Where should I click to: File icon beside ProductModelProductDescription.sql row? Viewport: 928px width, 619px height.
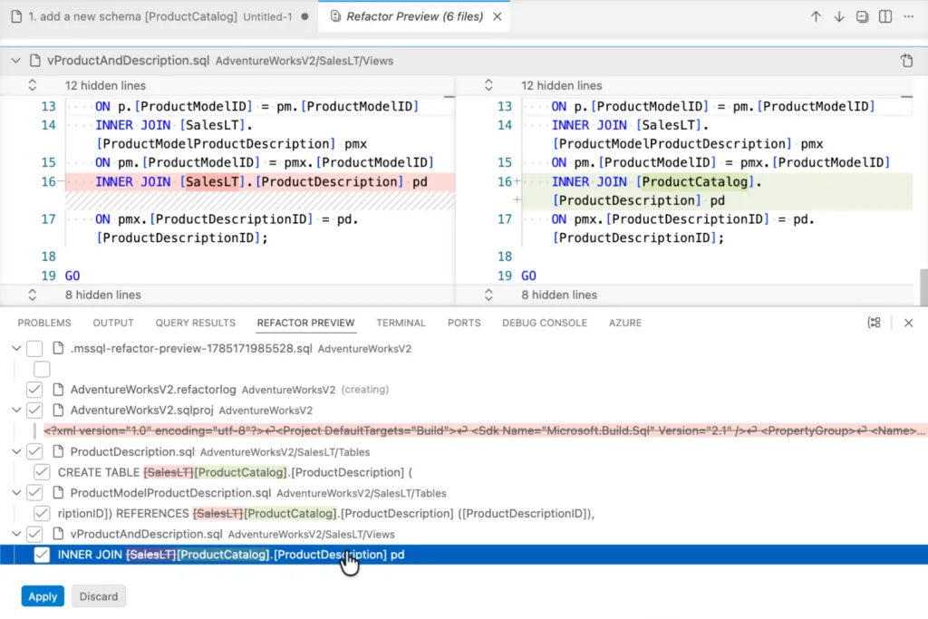click(58, 493)
